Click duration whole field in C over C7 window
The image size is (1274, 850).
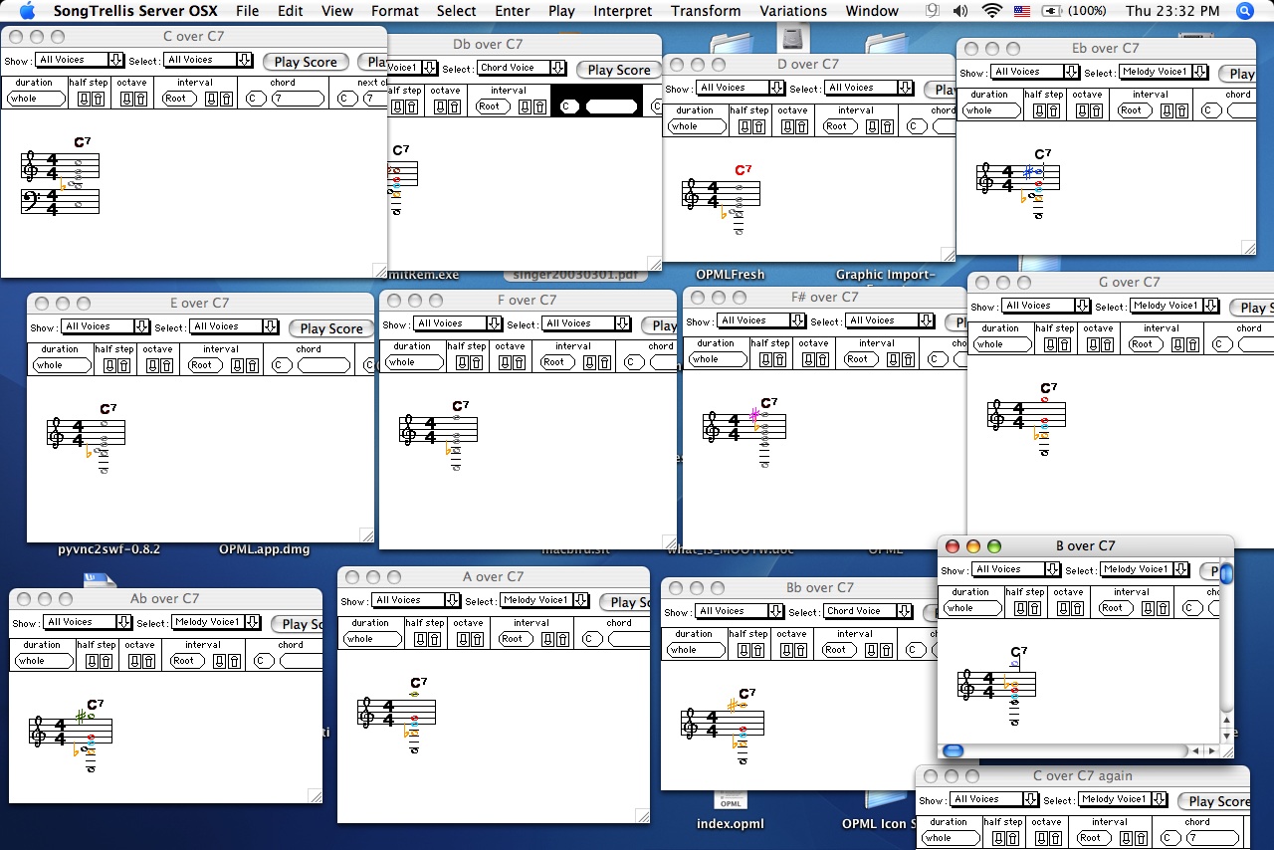coord(36,99)
